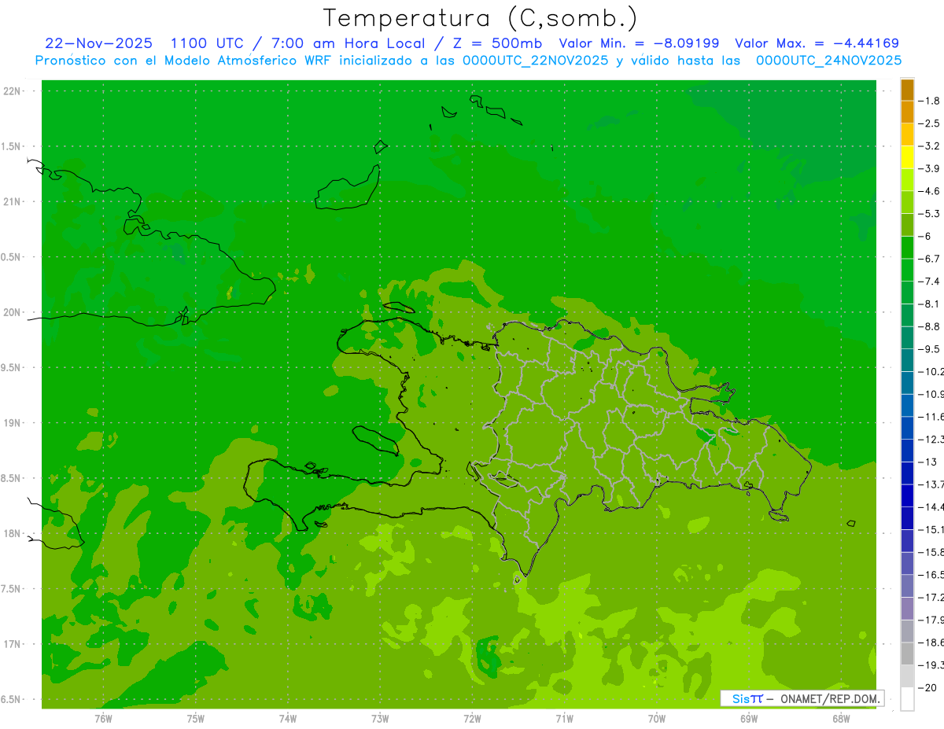Click the '73W' longitude label
The image size is (944, 729).
point(380,719)
